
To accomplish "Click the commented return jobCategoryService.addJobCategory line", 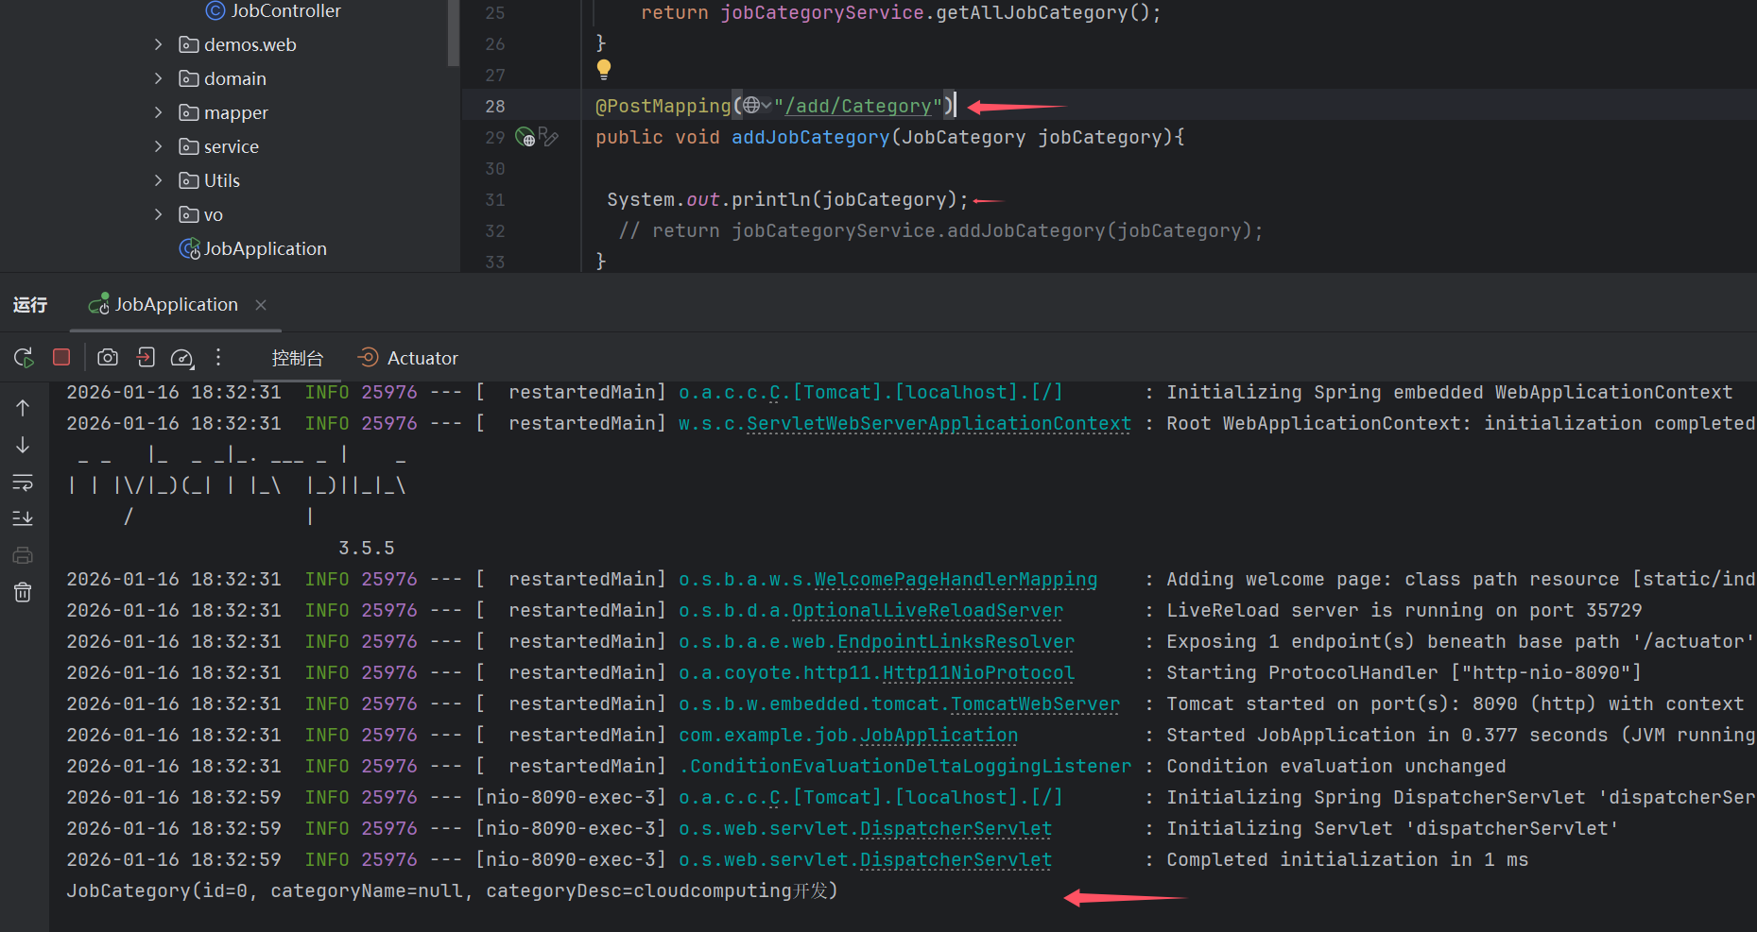I will click(x=940, y=230).
